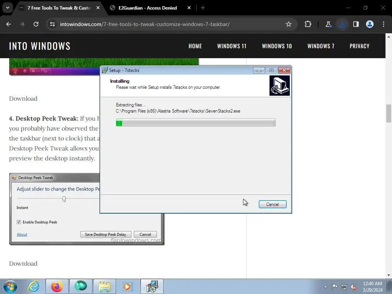The height and width of the screenshot is (294, 392).
Task: Open the PRIVACY menu item
Action: 359,46
